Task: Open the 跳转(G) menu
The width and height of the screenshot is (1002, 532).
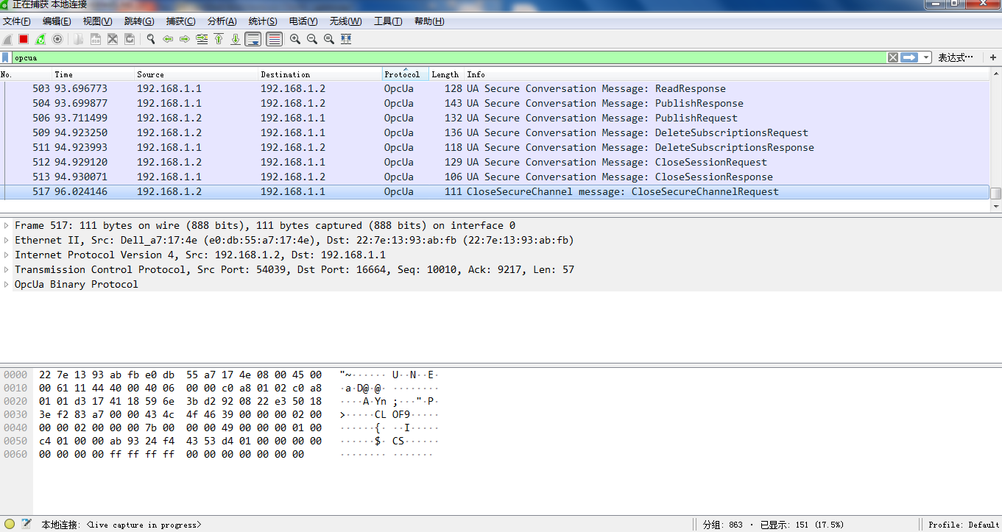Action: coord(139,21)
